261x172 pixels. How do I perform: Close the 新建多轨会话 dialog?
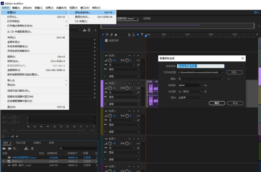(x=242, y=58)
